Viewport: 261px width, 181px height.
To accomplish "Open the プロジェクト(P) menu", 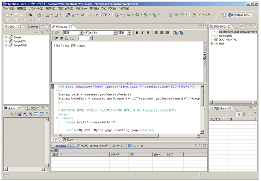I will (x=65, y=8).
